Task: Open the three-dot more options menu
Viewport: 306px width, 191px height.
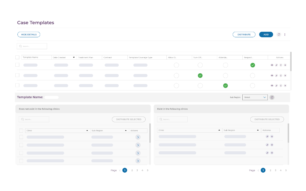Action: (285, 35)
